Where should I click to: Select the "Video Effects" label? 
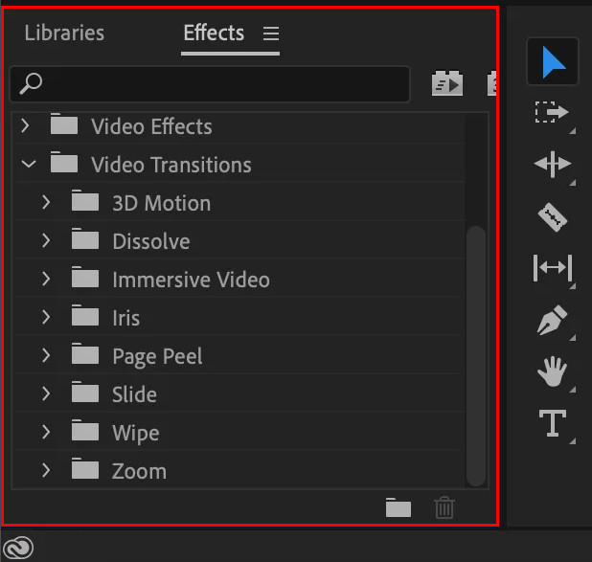click(151, 126)
